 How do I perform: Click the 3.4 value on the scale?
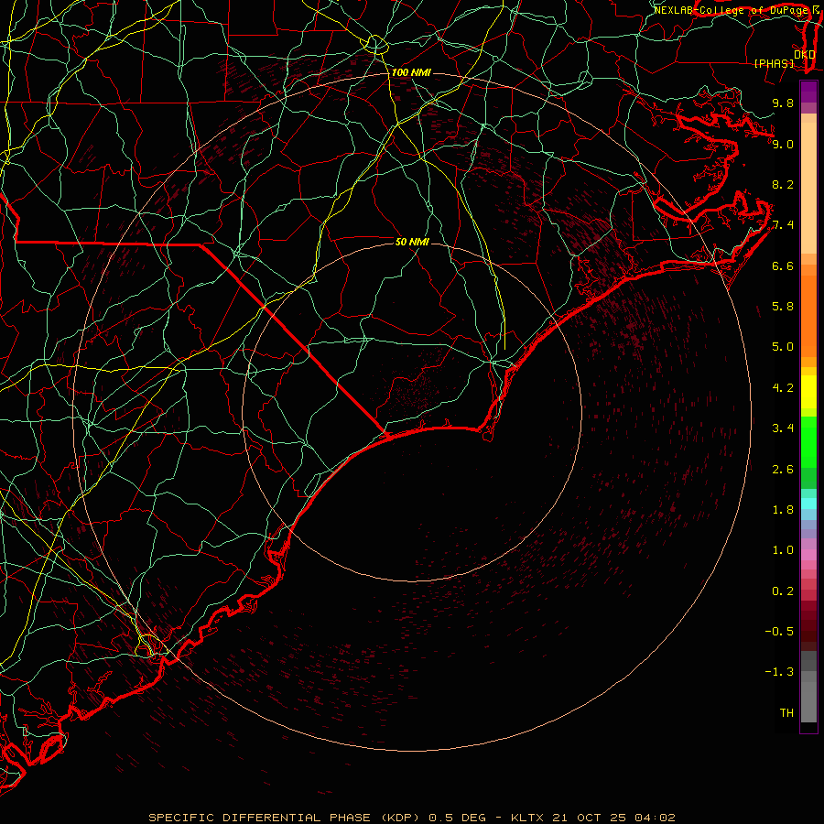tap(783, 428)
